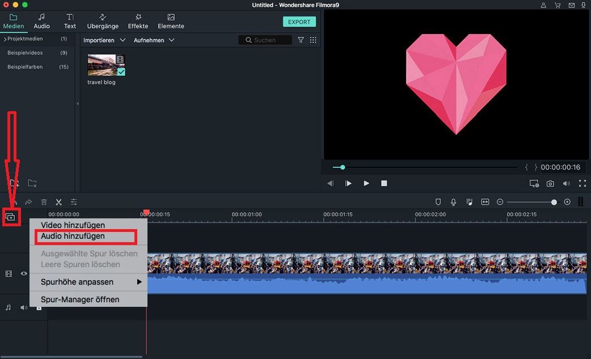Screen dimensions: 591x359
Task: Open the Audio tab
Action: pos(41,22)
